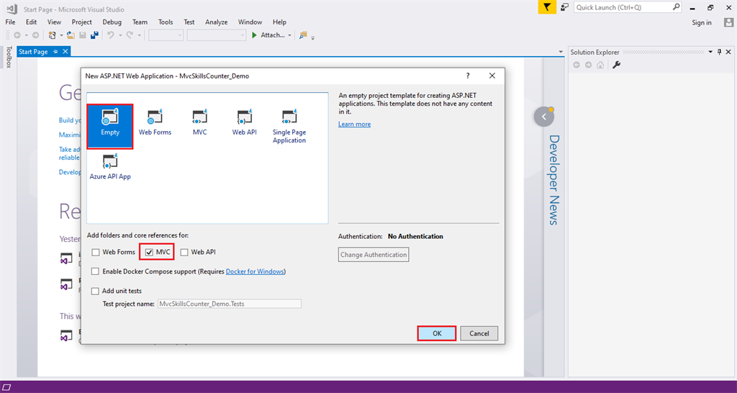Screen dimensions: 737x393
Task: Click the Solution Explorer Home icon
Action: click(x=600, y=65)
